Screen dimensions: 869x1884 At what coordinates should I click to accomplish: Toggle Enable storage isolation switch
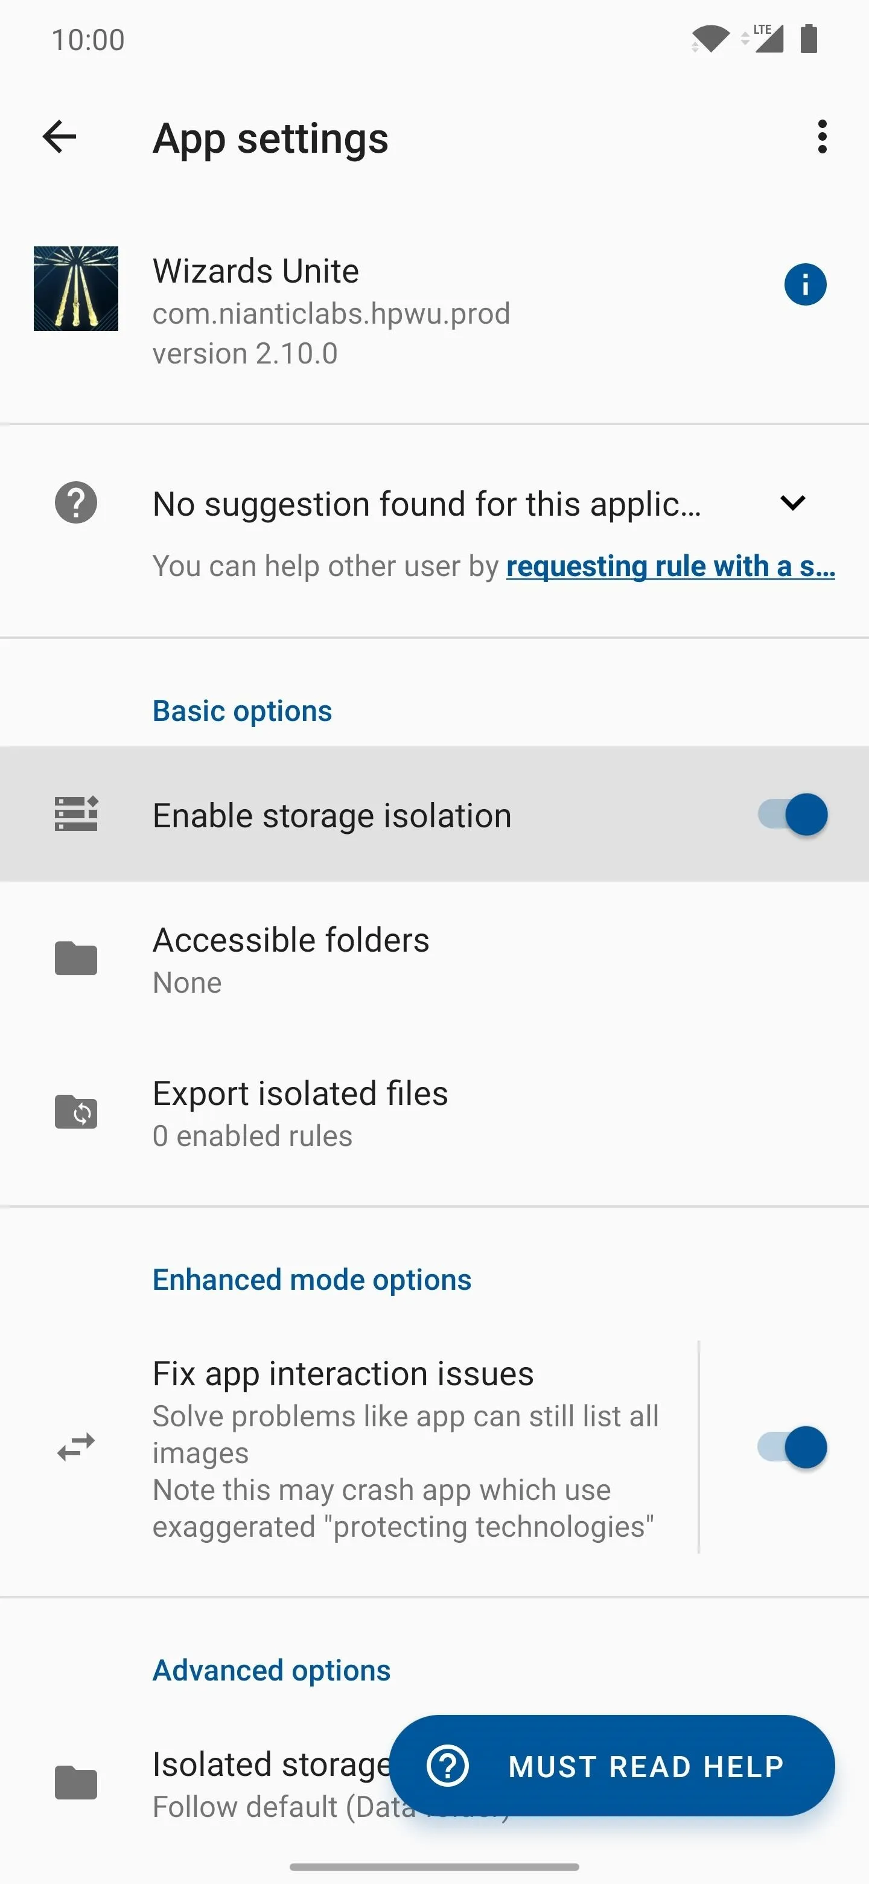[x=792, y=814]
